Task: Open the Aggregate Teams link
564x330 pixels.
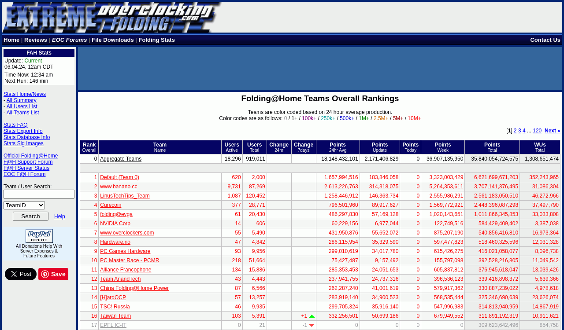Action: point(121,159)
